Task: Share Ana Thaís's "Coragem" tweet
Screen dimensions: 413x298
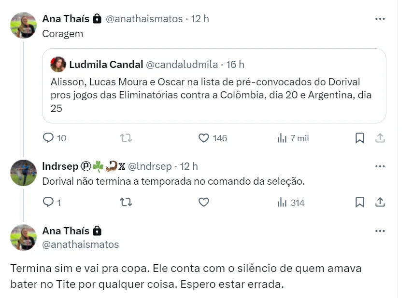Action: (x=380, y=138)
